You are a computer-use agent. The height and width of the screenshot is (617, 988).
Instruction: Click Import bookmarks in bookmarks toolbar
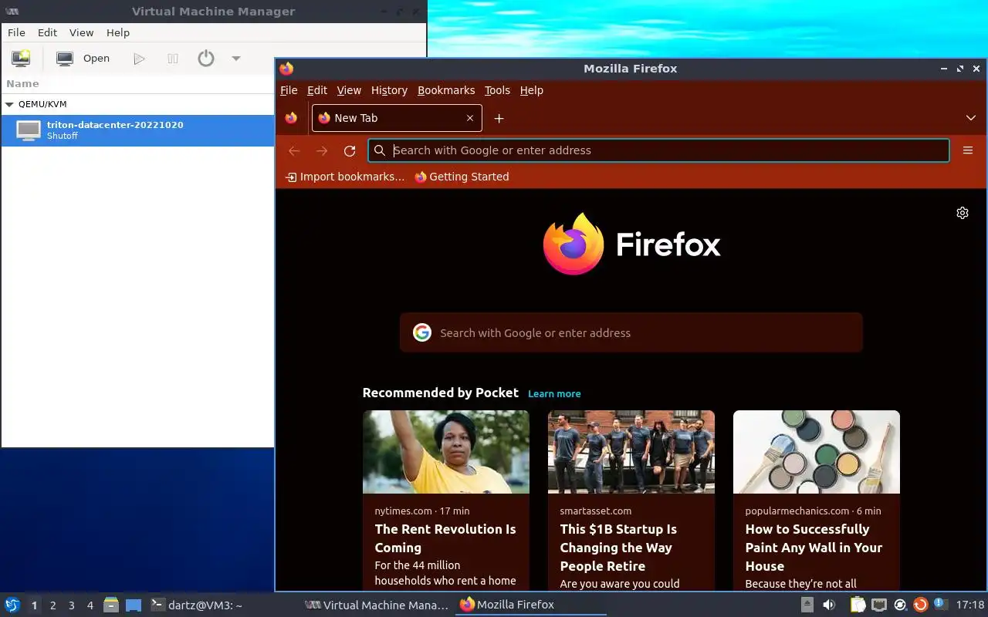(344, 177)
